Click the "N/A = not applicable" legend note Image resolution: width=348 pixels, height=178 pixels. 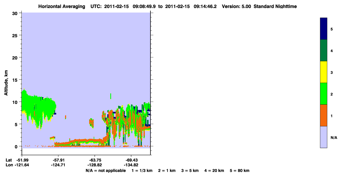105,171
